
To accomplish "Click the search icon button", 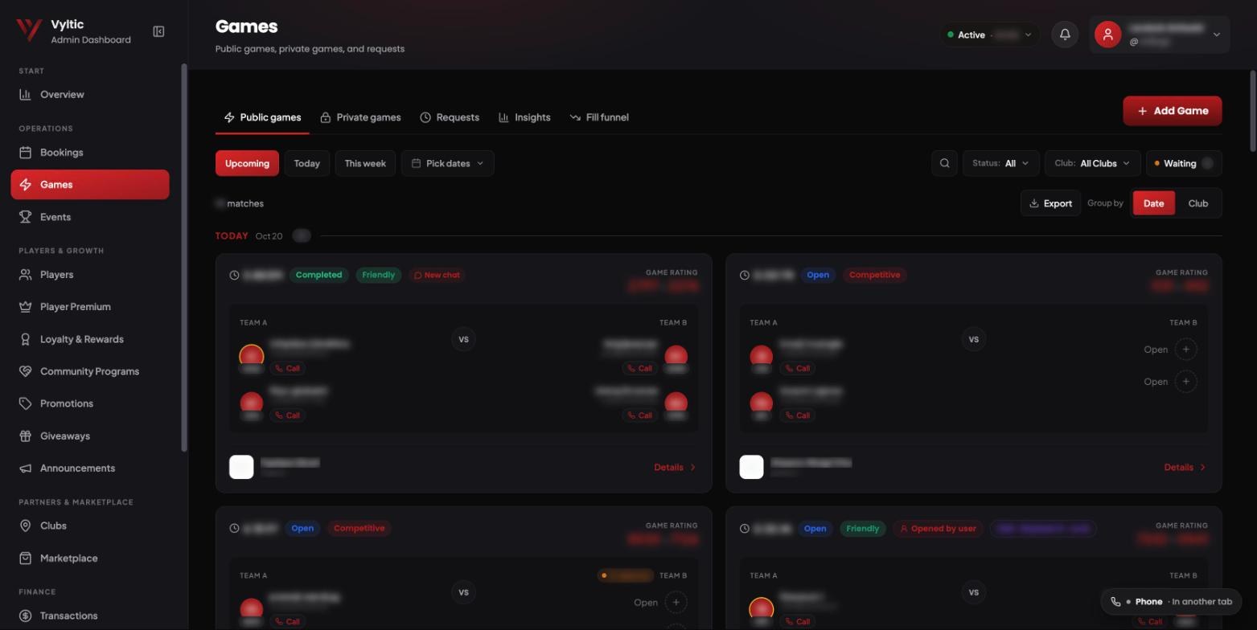I will (x=944, y=163).
